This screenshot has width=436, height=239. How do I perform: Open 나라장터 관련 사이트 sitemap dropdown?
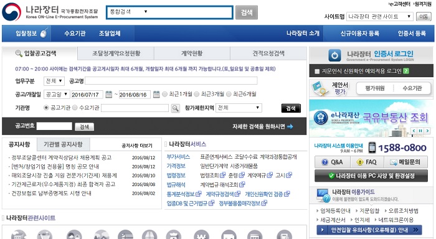coord(379,16)
